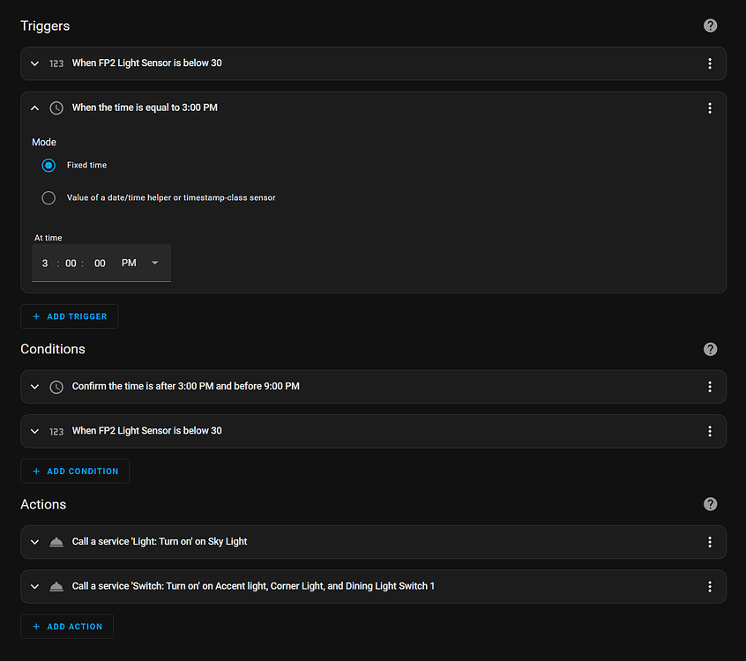Open the AM/PM dropdown in At time
The image size is (746, 661).
tap(155, 264)
